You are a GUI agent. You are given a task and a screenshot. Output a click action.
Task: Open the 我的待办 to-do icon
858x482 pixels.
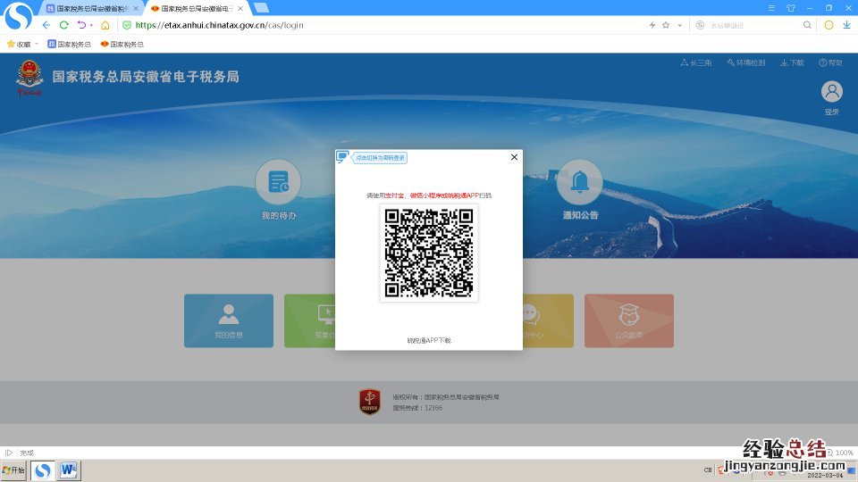(278, 182)
